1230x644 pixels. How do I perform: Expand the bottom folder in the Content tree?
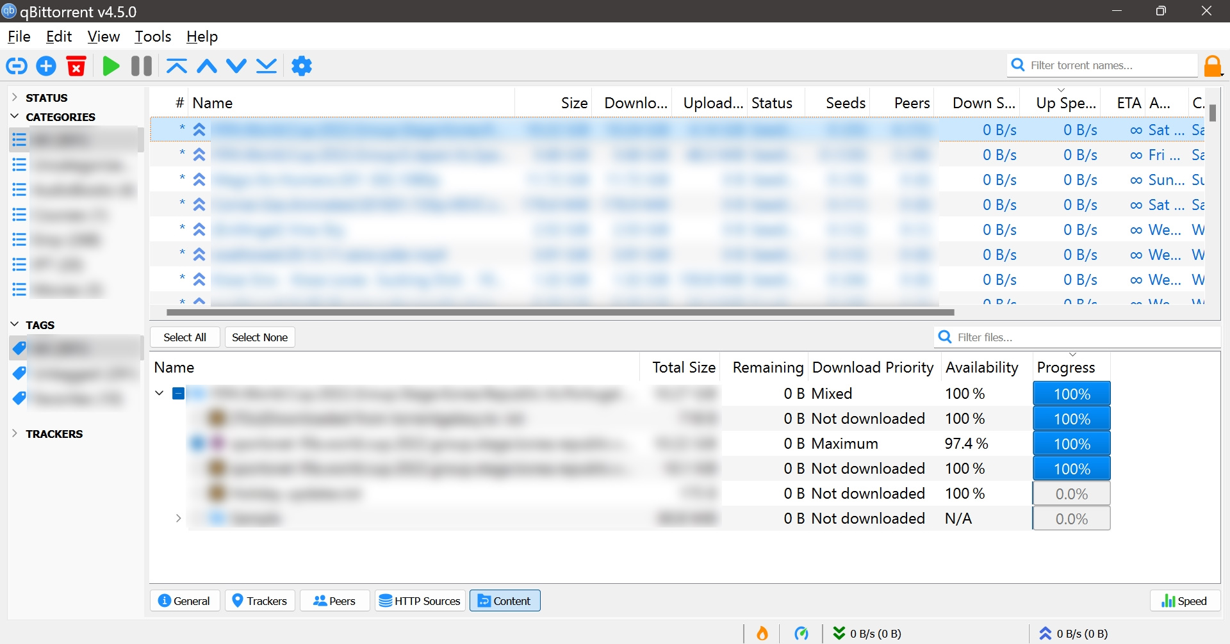tap(177, 518)
